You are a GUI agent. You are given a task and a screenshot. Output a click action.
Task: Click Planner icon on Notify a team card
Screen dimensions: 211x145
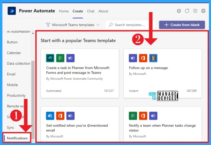click(x=133, y=116)
